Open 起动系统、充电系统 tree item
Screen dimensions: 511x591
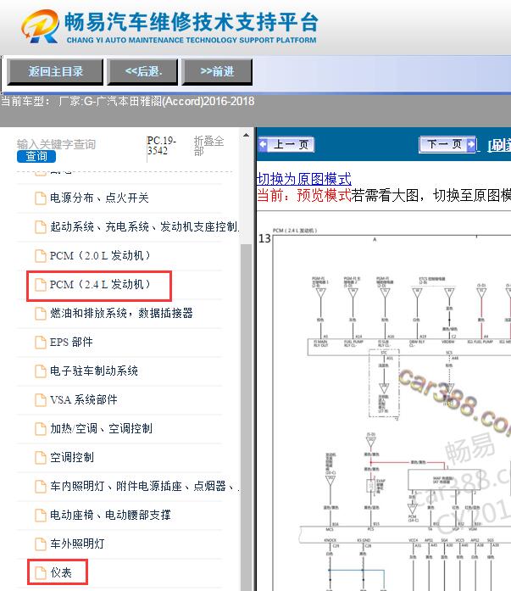(143, 226)
